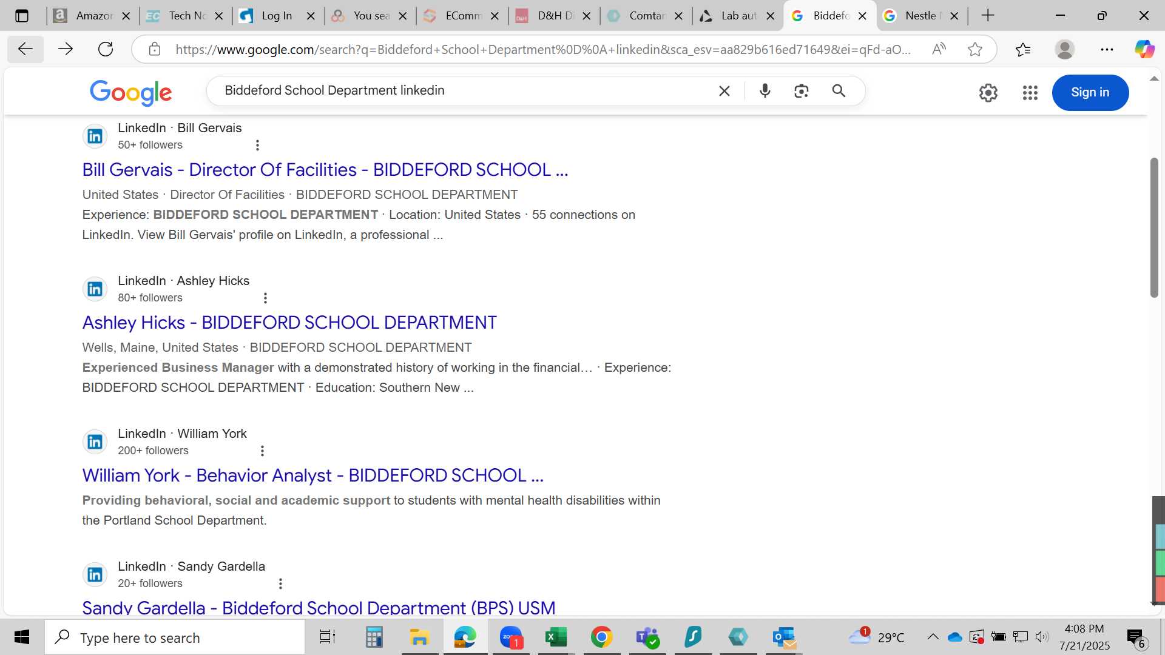Open the volume control speaker icon
1165x655 pixels.
1042,637
